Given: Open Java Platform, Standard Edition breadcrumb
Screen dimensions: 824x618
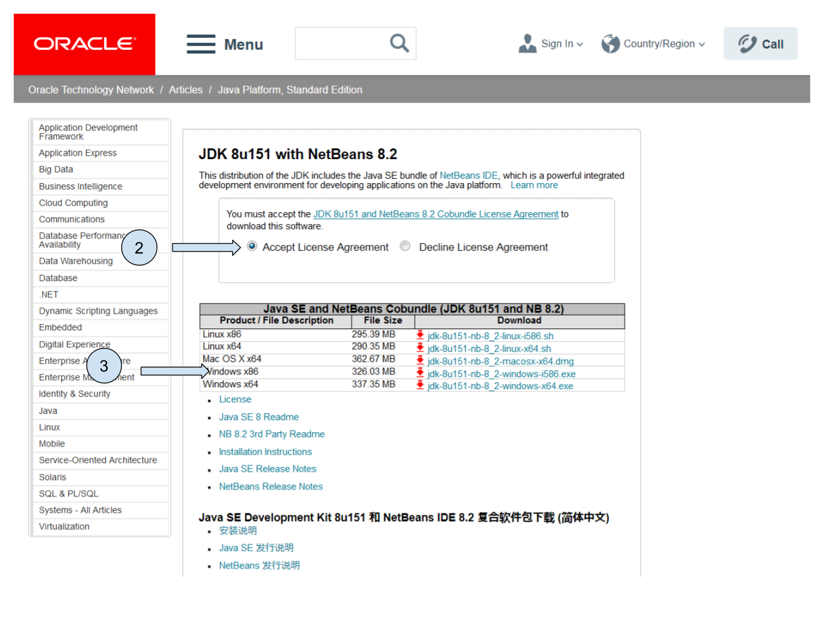Looking at the screenshot, I should (x=290, y=90).
